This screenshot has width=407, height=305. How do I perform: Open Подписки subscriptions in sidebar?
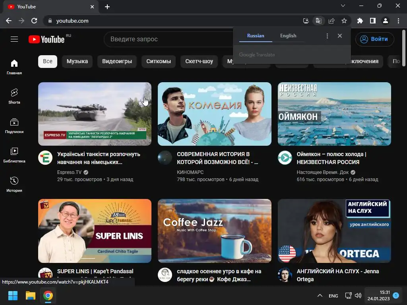click(x=14, y=125)
